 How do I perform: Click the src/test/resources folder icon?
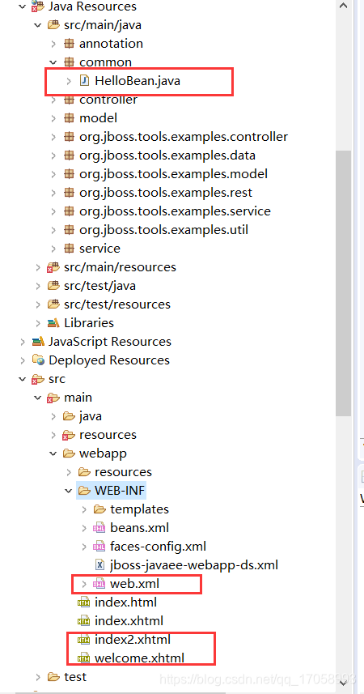[53, 304]
